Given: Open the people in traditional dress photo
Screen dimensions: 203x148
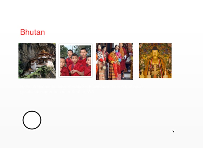Looking at the screenshot, I should pos(114,61).
